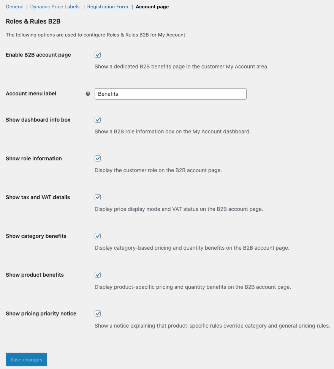The width and height of the screenshot is (334, 369).
Task: Toggle the Show product benefits checkbox
Action: pos(98,275)
